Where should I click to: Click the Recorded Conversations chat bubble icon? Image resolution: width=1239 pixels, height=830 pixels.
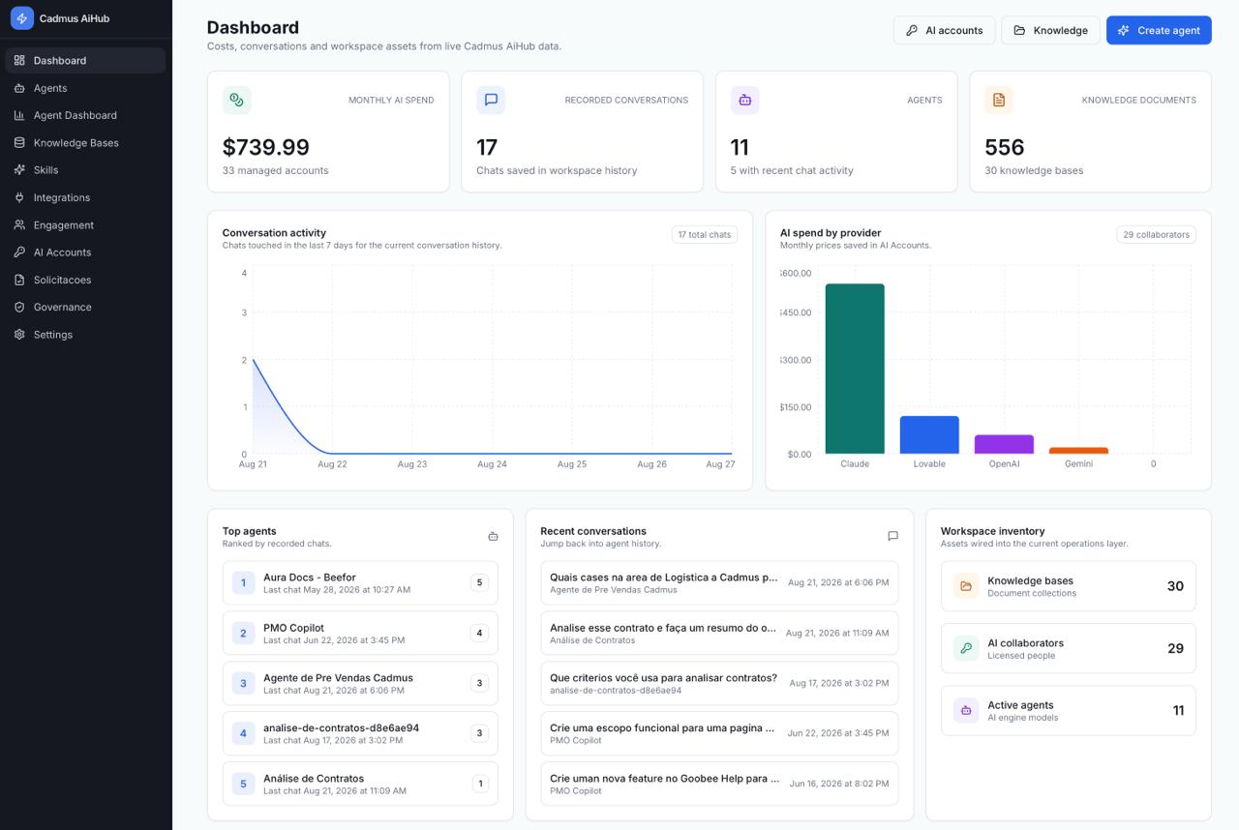click(491, 100)
